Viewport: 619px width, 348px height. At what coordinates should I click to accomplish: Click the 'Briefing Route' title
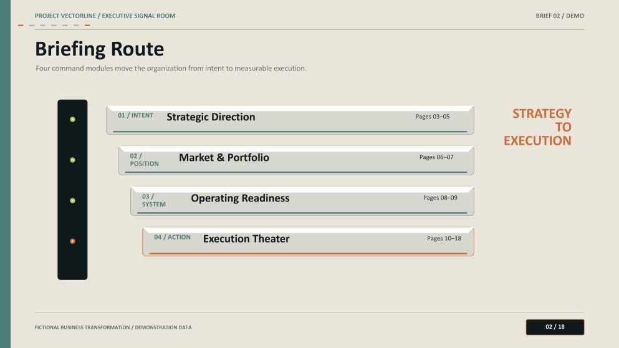tap(100, 49)
